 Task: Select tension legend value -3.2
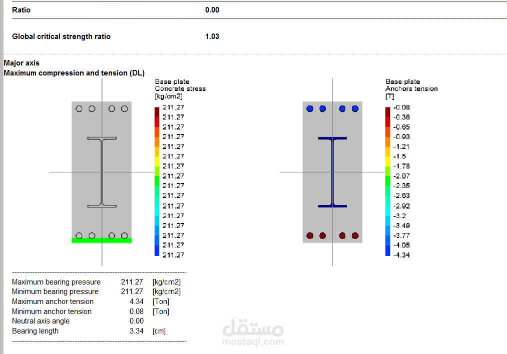coord(400,216)
